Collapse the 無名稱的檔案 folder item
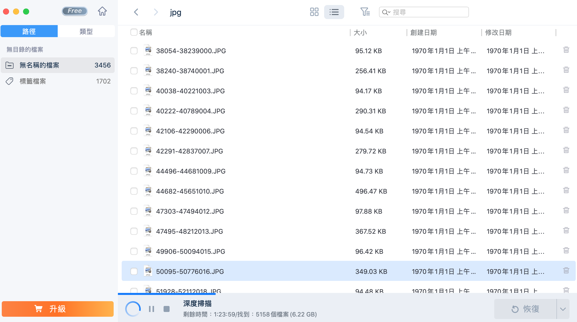 coord(10,65)
